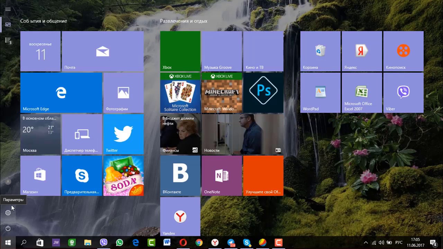This screenshot has height=249, width=443.
Task: Open the OneNote tile
Action: pyautogui.click(x=222, y=176)
